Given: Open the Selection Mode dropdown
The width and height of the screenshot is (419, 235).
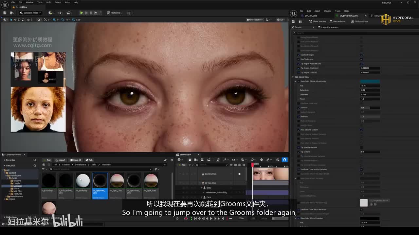Looking at the screenshot, I should tap(30, 13).
